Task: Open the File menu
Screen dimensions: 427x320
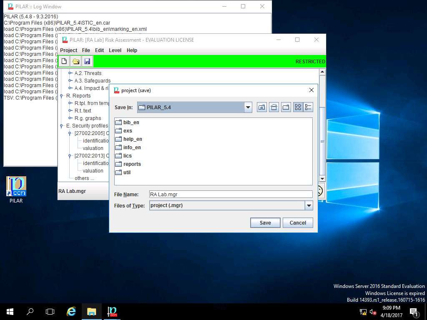Action: (x=86, y=50)
